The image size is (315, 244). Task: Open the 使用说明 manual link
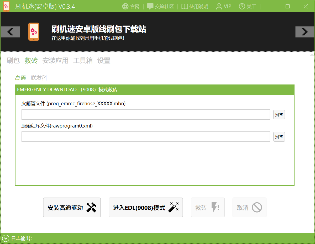point(195,6)
